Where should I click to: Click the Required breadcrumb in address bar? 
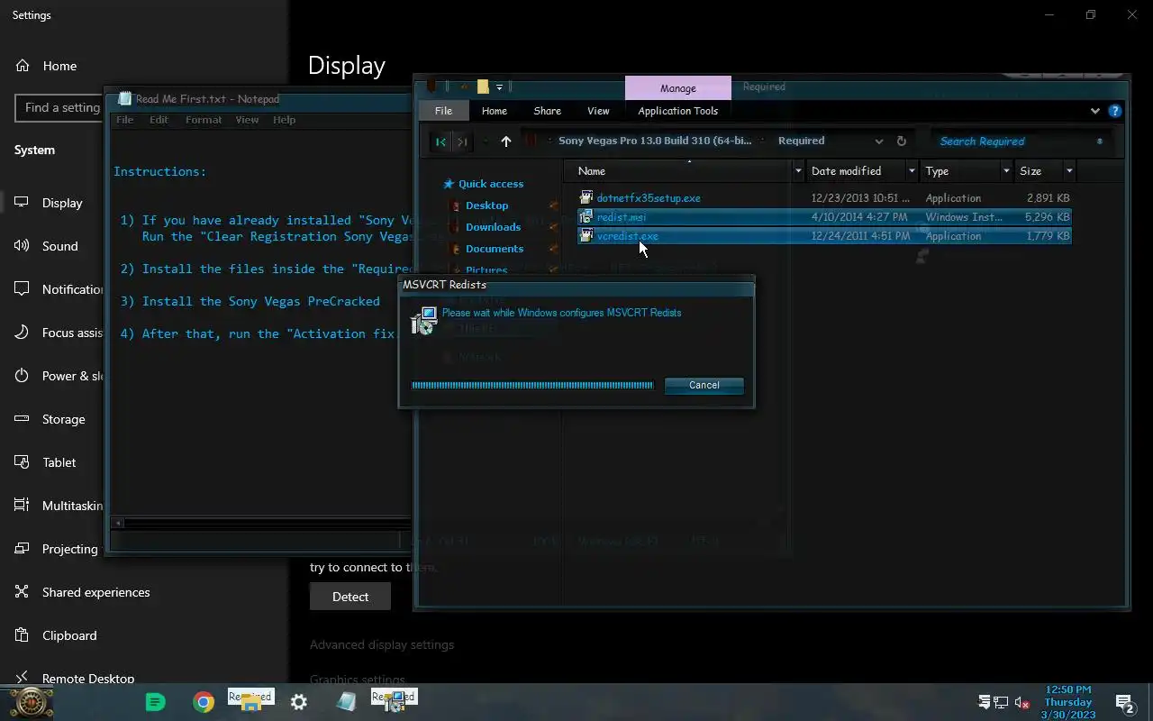tap(801, 141)
